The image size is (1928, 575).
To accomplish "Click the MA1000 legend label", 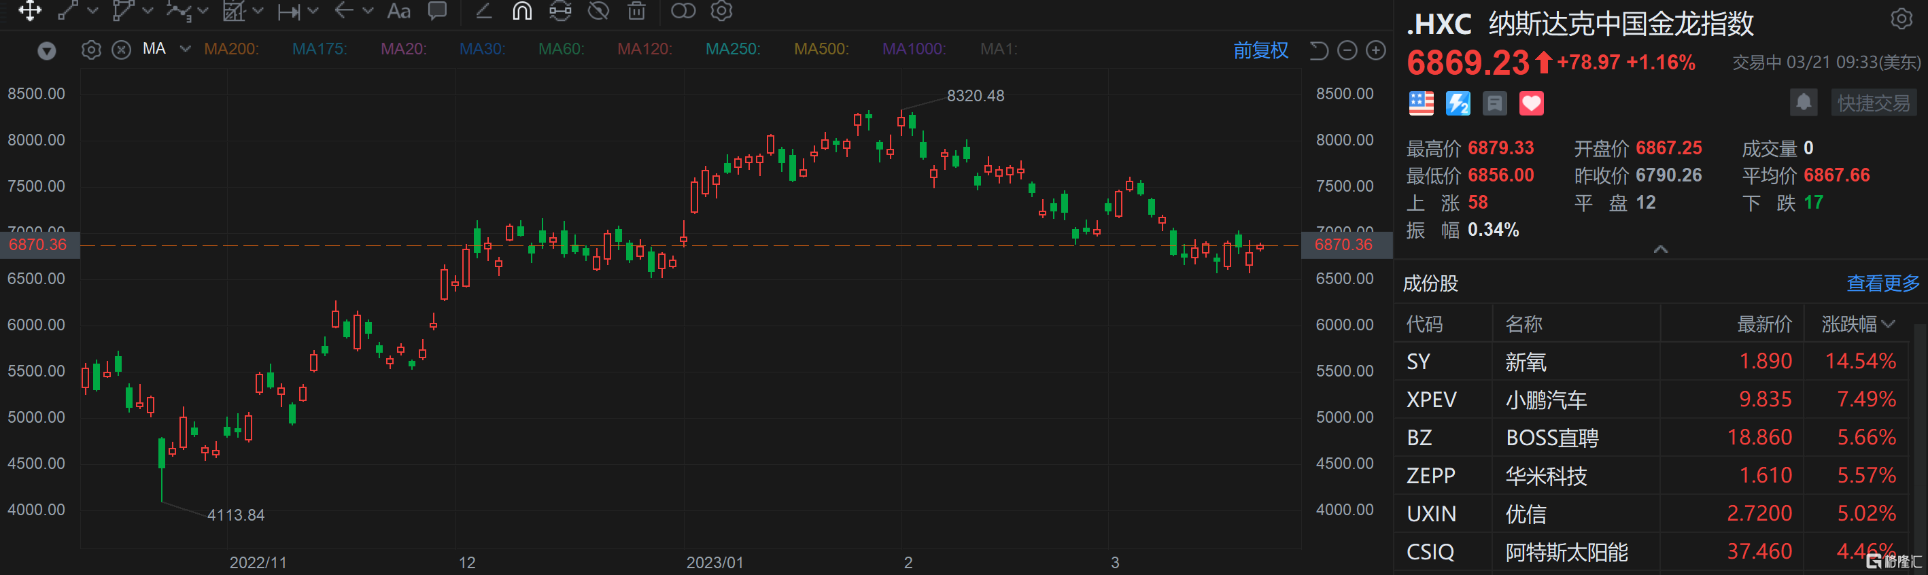I will click(x=914, y=50).
